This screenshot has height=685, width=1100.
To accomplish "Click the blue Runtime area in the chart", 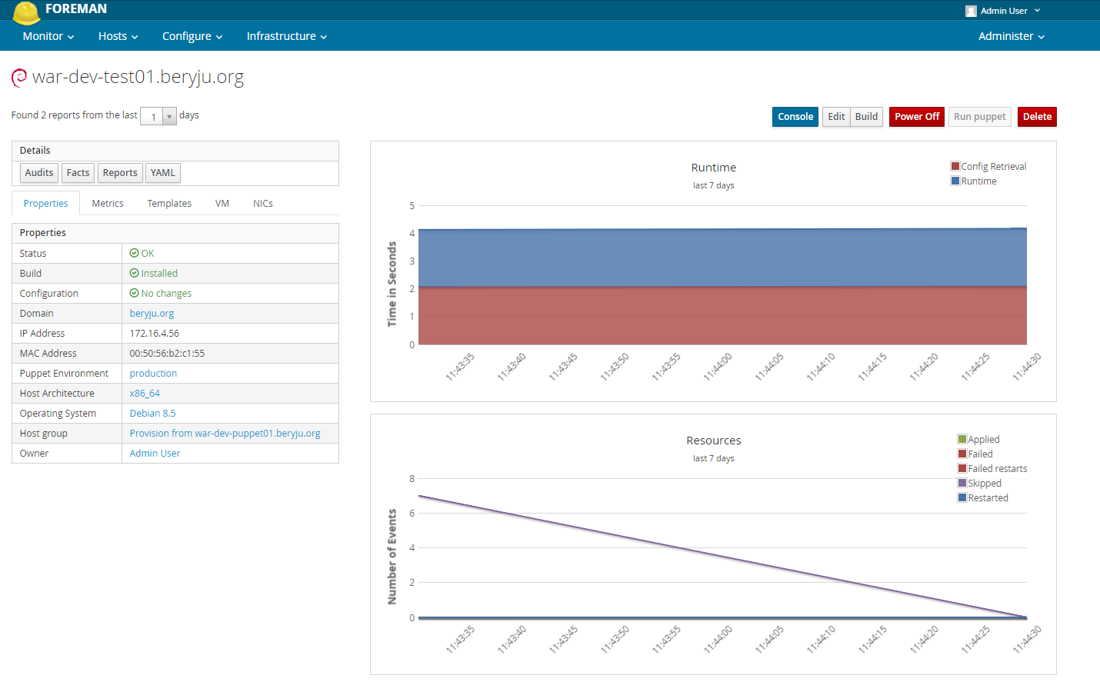I will 722,258.
